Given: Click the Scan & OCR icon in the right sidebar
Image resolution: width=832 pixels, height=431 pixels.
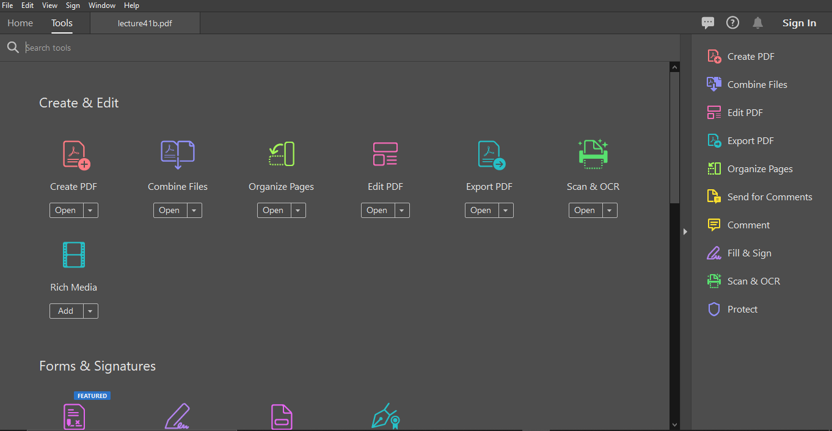Looking at the screenshot, I should point(714,281).
